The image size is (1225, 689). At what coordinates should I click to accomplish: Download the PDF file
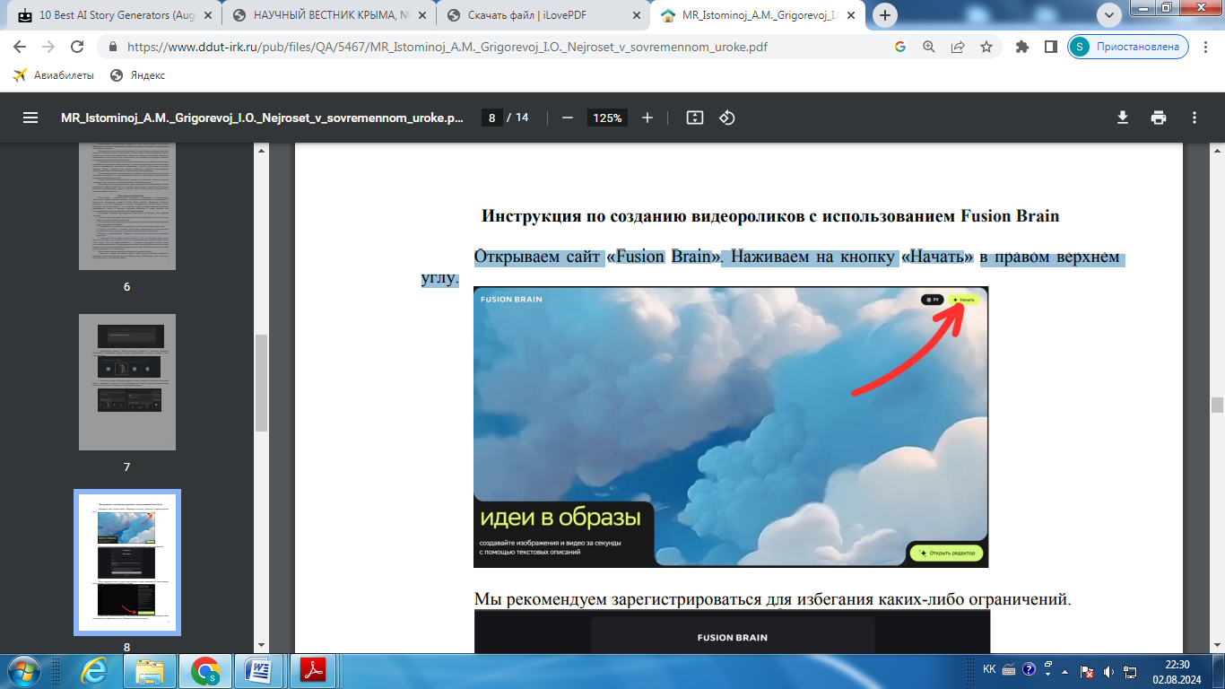(1122, 118)
